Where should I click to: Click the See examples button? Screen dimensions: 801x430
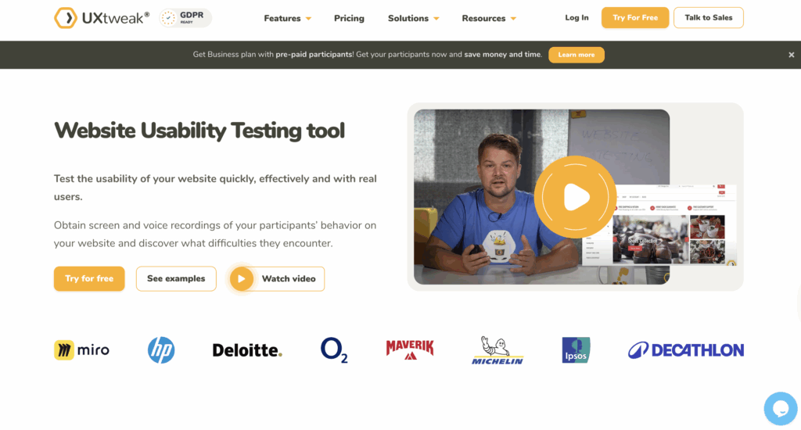(176, 278)
